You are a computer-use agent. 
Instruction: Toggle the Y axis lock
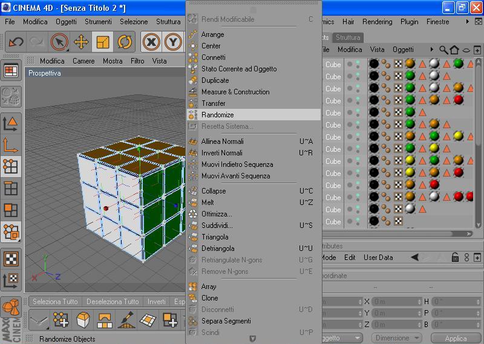pos(173,42)
